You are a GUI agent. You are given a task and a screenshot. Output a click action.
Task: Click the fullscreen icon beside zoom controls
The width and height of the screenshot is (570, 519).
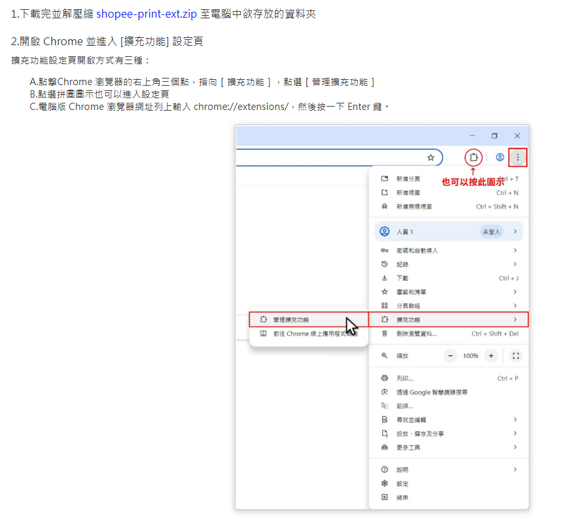(516, 356)
